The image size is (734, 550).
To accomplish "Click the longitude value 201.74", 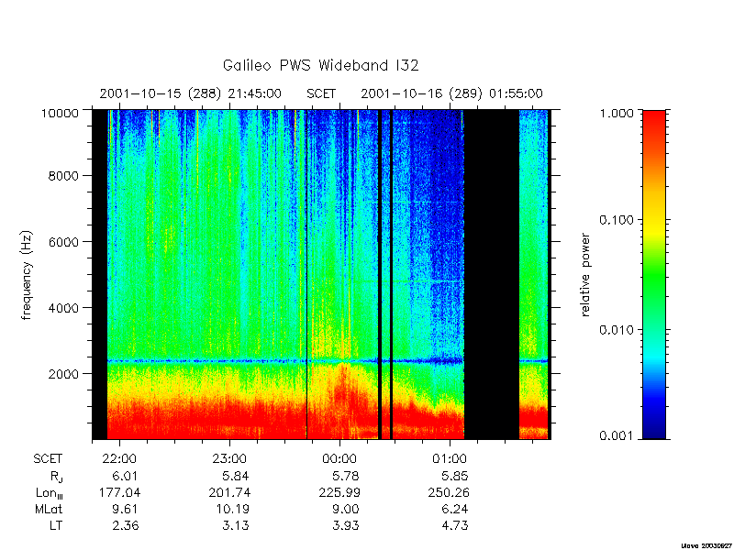I will coord(229,492).
